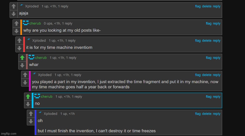Flag the "you played a part" comment
Viewport: 245px width, 136px height.
[198, 75]
